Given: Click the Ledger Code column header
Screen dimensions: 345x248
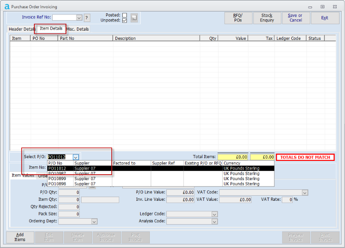Looking at the screenshot, I should point(290,39).
